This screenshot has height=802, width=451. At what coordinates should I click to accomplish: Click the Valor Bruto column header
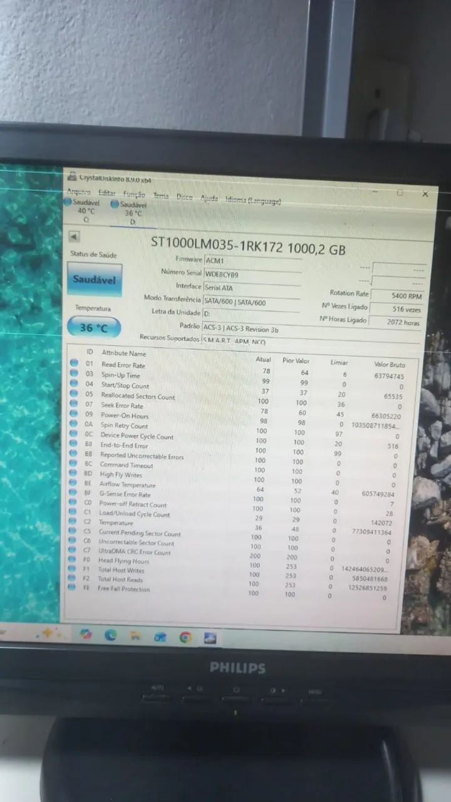click(x=390, y=365)
